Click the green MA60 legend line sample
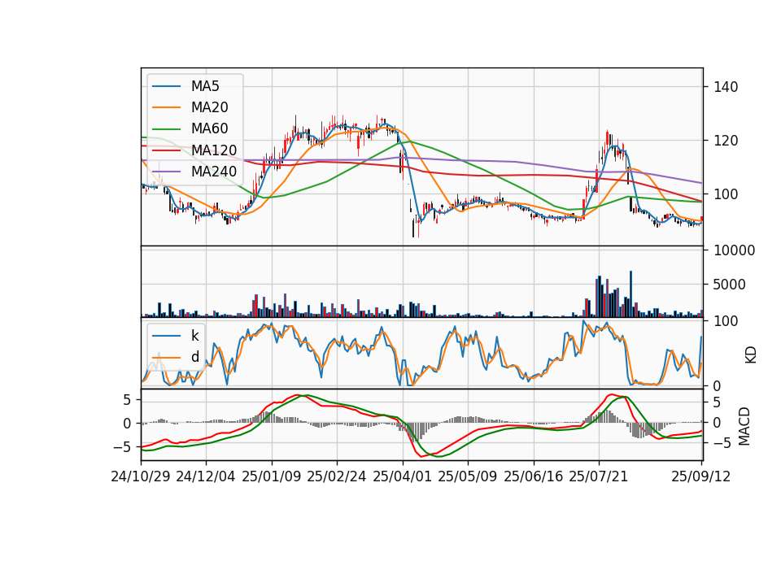Image resolution: width=781 pixels, height=561 pixels. pyautogui.click(x=166, y=129)
